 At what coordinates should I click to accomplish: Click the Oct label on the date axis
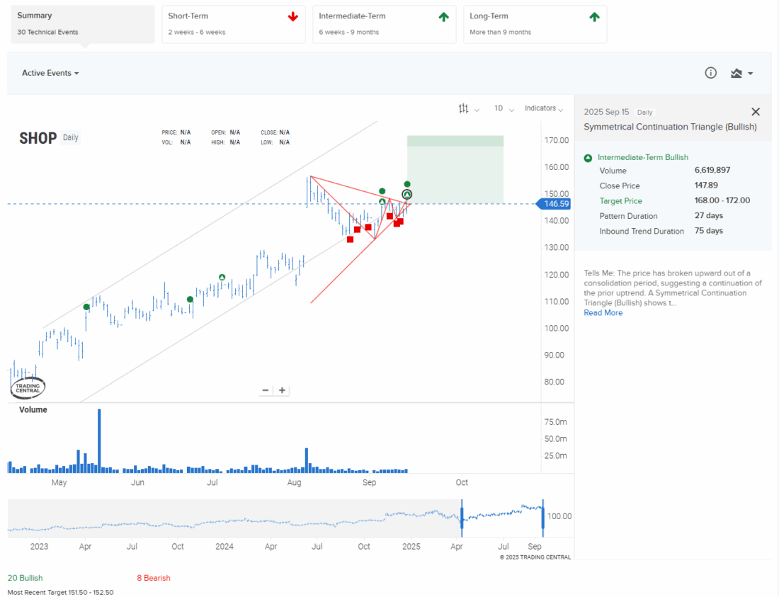pos(462,483)
